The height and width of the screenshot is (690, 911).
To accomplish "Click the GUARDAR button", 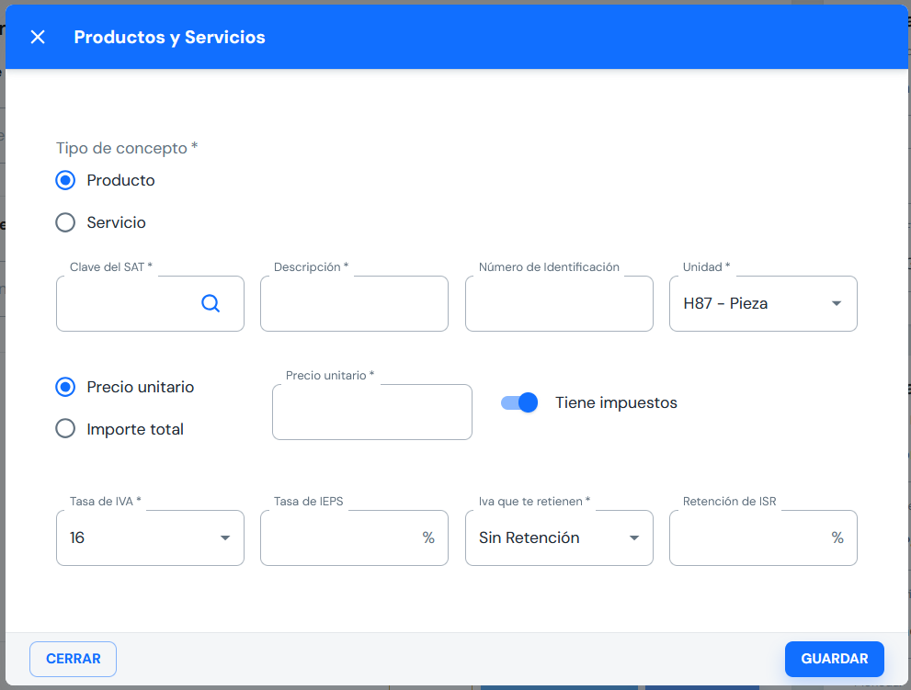I will (834, 659).
